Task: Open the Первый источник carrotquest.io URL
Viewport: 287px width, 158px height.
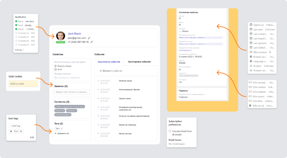Action: click(x=201, y=44)
